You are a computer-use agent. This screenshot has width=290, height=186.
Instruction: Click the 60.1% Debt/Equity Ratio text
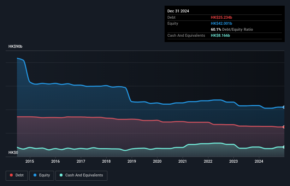(x=232, y=29)
